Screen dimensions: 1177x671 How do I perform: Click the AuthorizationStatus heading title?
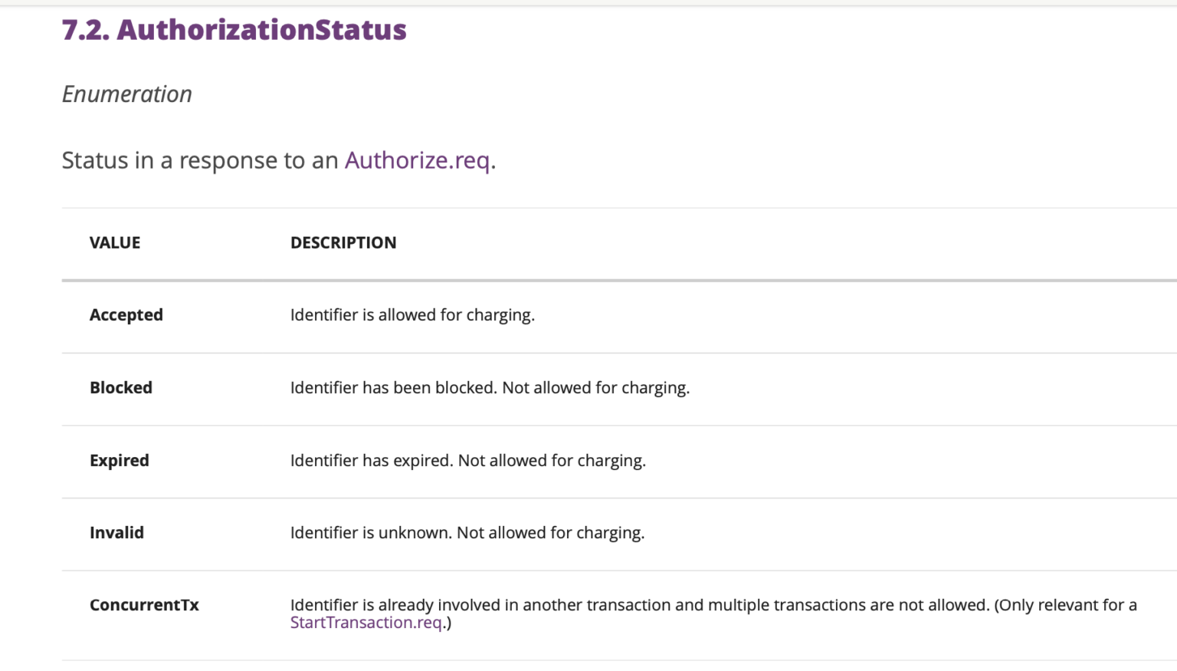coord(261,30)
